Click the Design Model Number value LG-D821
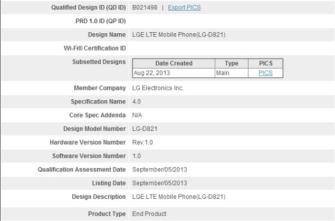335x221 pixels. tap(144, 129)
